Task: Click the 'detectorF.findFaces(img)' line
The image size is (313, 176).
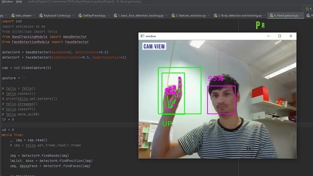Action: 50,166
